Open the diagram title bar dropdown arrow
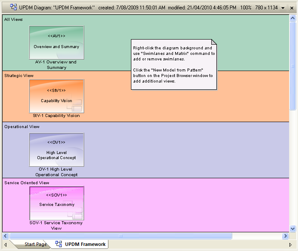This screenshot has height=251, width=298. point(283,8)
